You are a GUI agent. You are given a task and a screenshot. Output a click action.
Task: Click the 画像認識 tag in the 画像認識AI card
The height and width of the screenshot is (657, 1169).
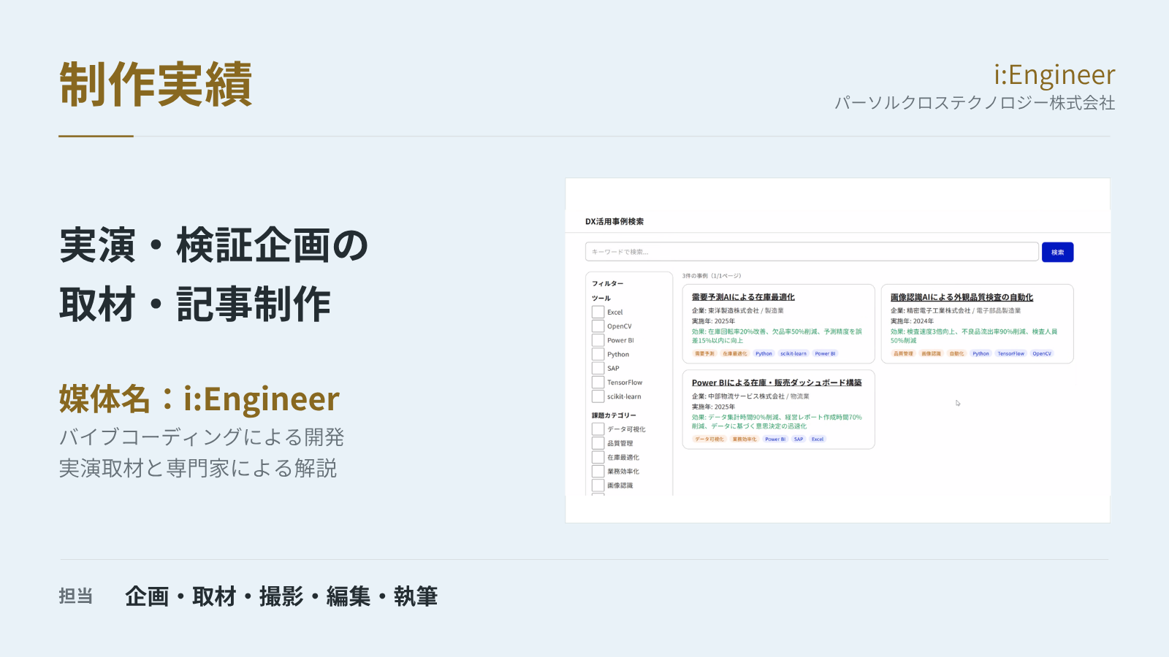931,353
